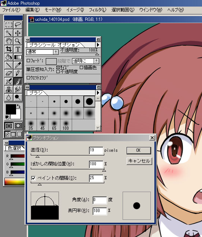Toggle the 不透明度 stylus pressure checkbox
Viewport: 202px width, 237px height.
[58, 71]
